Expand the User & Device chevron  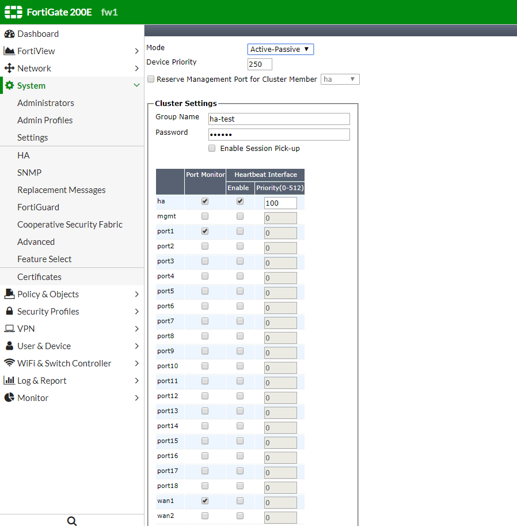click(x=137, y=346)
